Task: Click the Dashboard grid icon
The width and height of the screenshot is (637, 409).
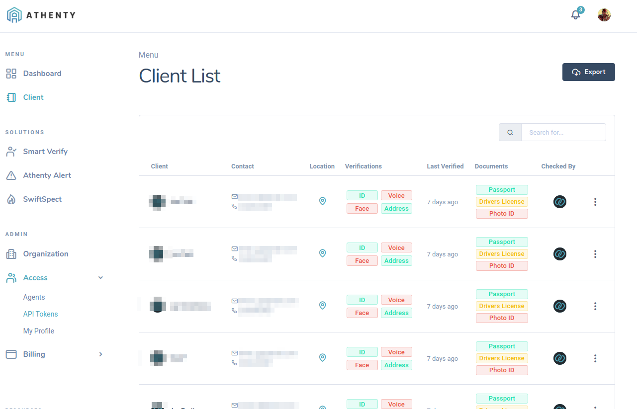Action: coord(11,73)
